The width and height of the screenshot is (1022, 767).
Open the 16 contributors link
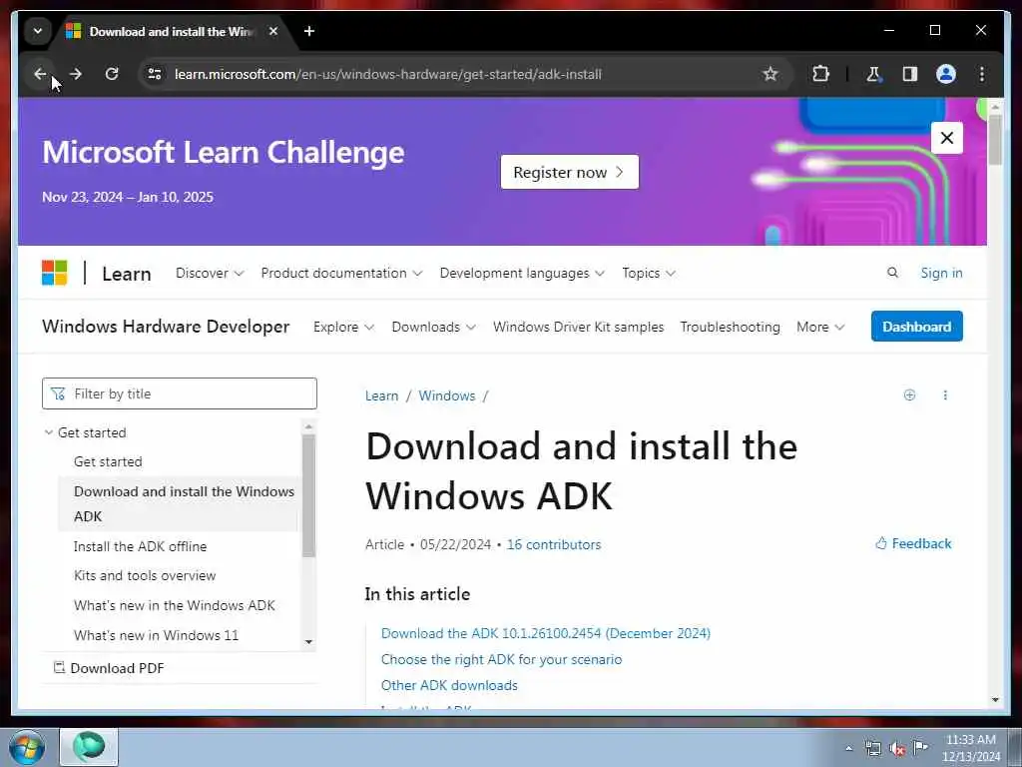point(554,544)
